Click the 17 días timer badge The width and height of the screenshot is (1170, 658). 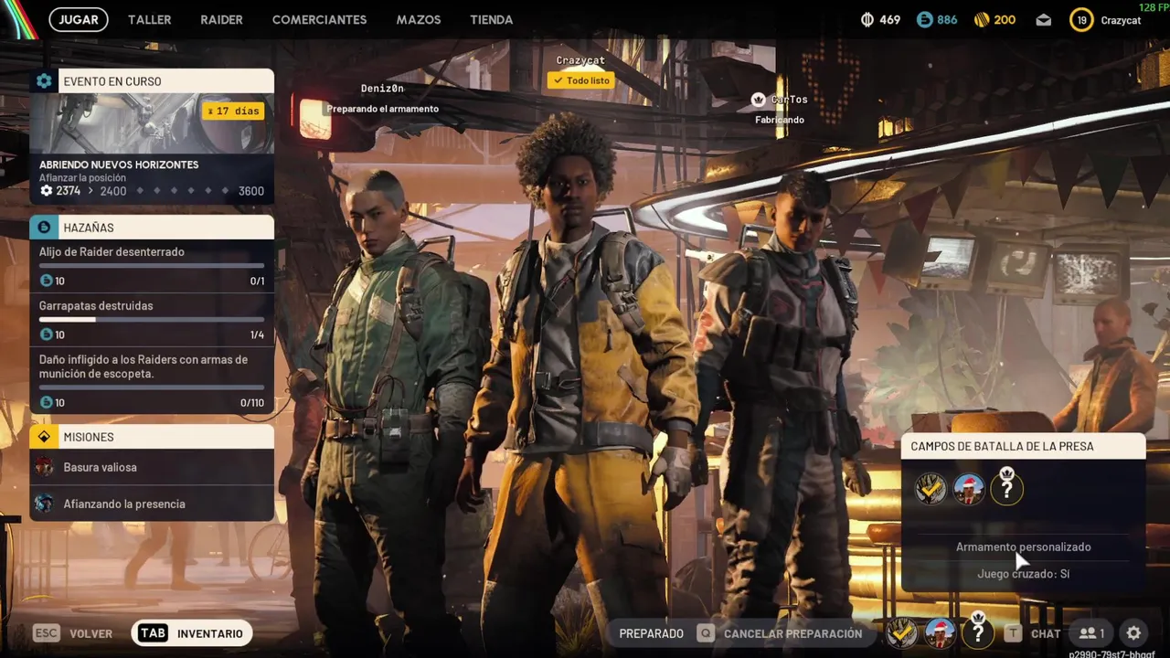[x=233, y=111]
